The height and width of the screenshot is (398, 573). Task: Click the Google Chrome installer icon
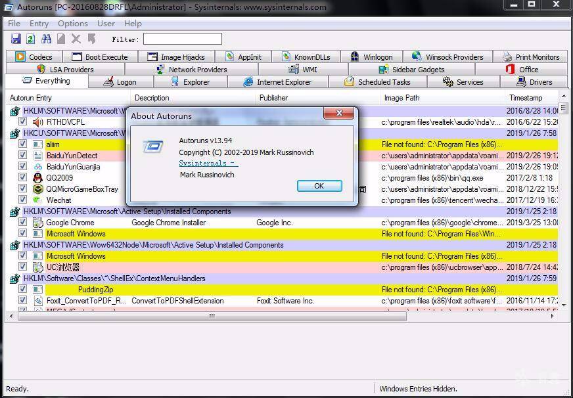point(37,223)
